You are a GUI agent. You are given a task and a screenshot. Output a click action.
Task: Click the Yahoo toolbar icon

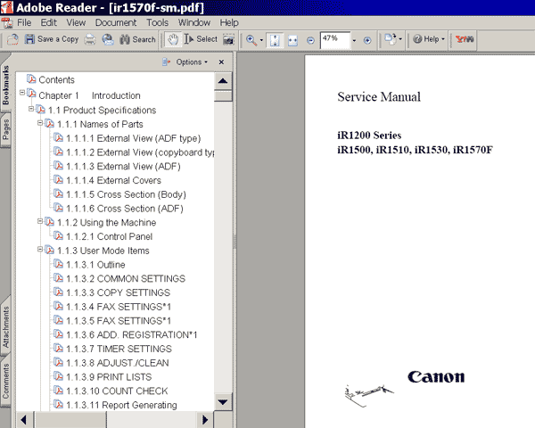465,39
